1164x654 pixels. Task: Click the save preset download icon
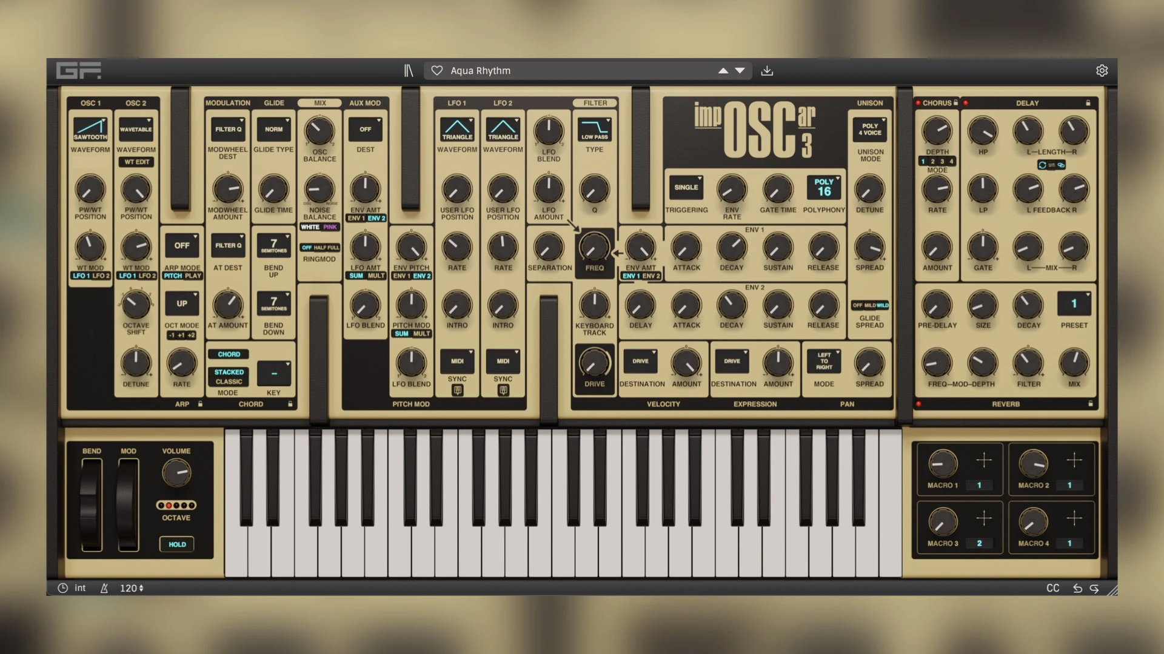[767, 71]
